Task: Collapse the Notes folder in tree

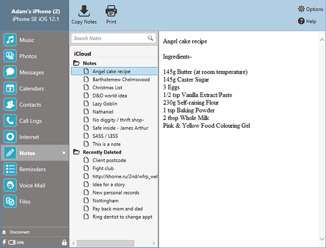Action: pyautogui.click(x=77, y=63)
